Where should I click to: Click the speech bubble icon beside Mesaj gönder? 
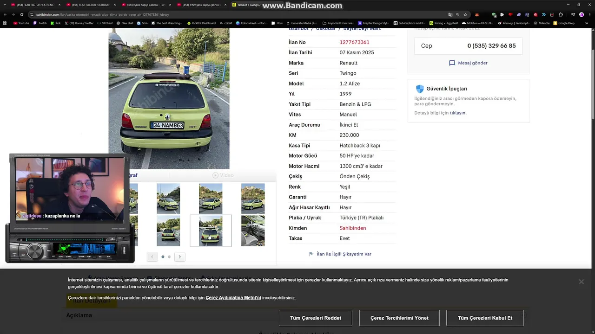pyautogui.click(x=452, y=63)
